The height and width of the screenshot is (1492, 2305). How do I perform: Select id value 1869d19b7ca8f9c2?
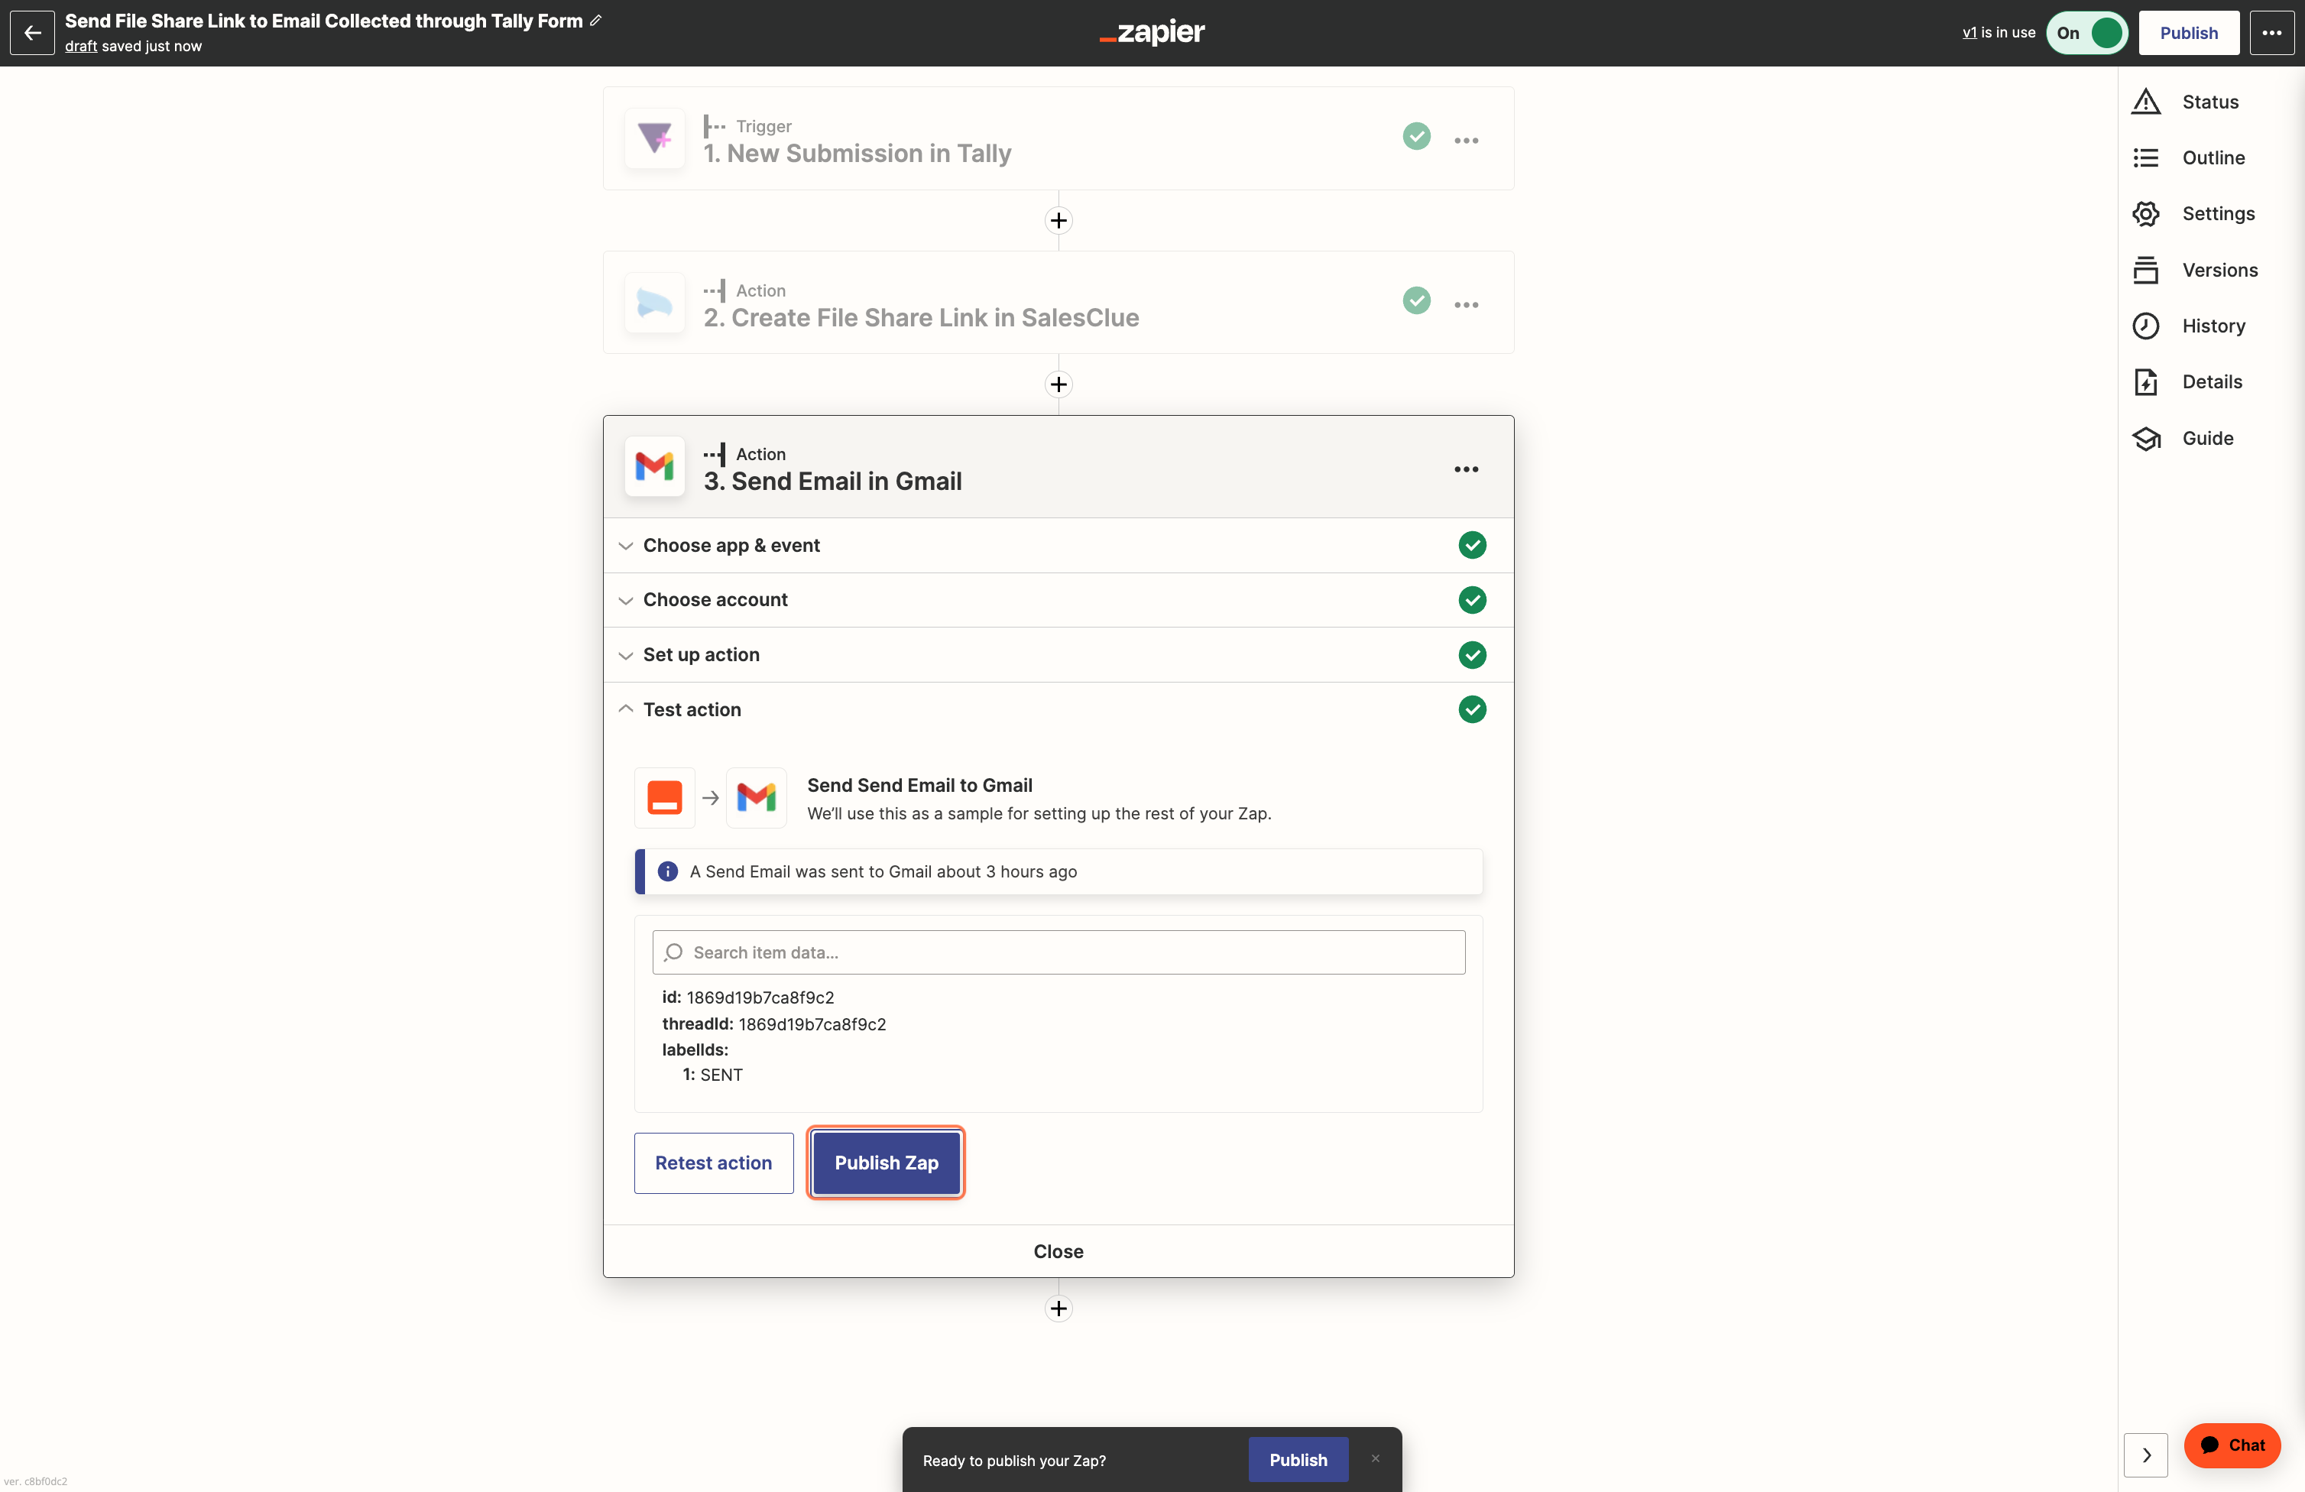click(760, 997)
